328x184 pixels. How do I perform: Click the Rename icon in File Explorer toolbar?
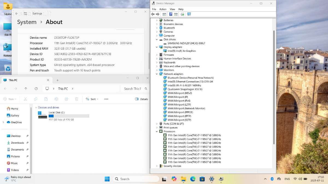click(56, 99)
